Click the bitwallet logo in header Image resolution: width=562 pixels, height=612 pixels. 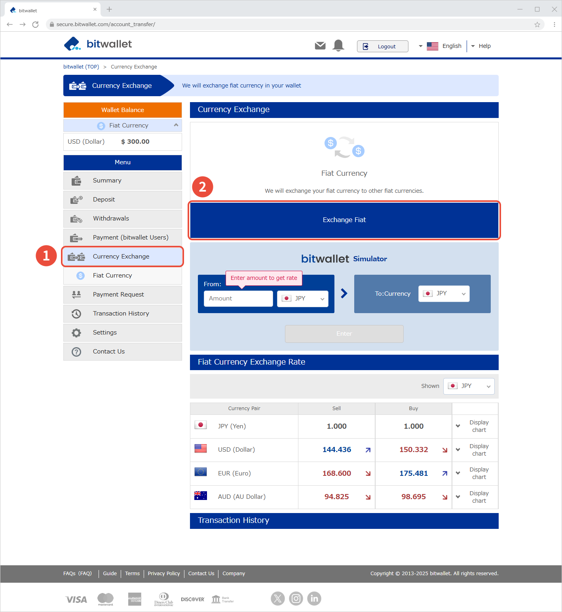coord(98,44)
